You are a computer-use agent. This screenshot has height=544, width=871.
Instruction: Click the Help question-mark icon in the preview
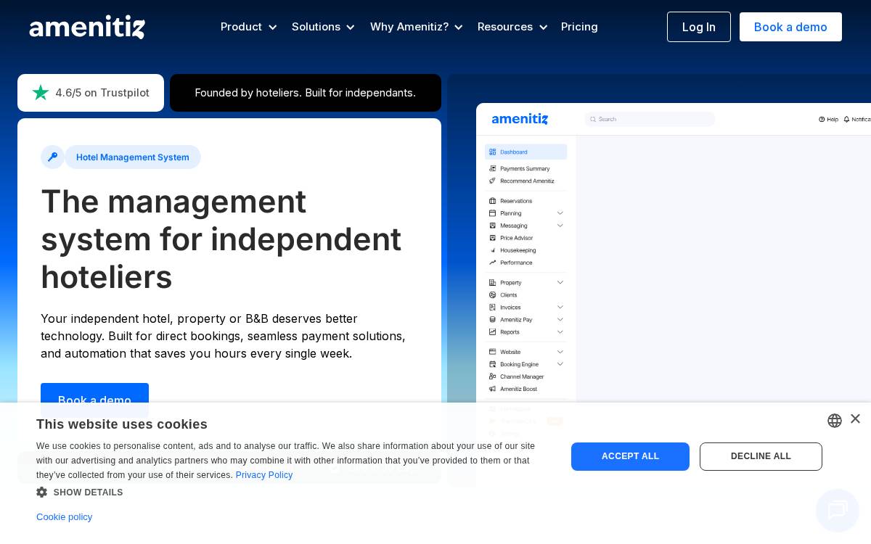pyautogui.click(x=822, y=119)
